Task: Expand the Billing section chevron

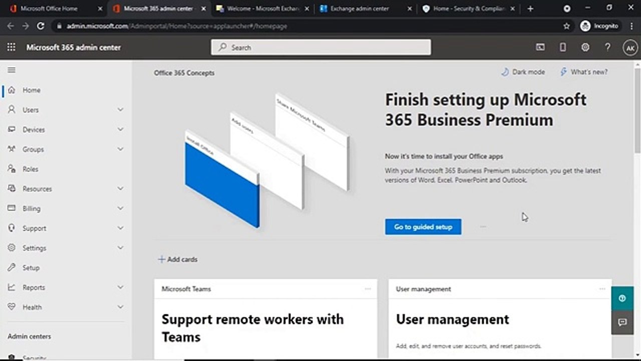Action: coord(120,208)
